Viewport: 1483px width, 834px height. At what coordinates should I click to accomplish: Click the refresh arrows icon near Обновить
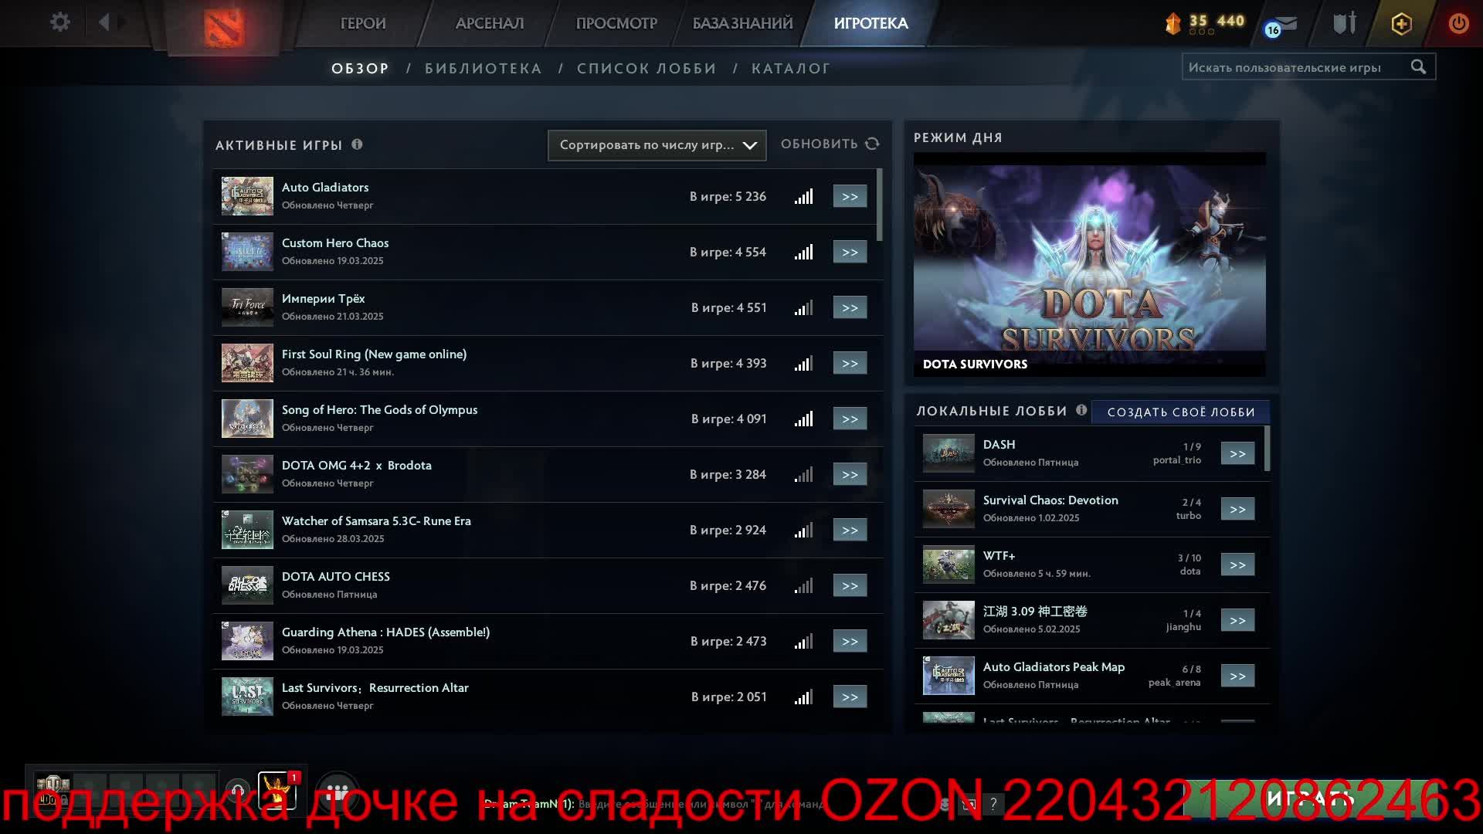tap(872, 144)
